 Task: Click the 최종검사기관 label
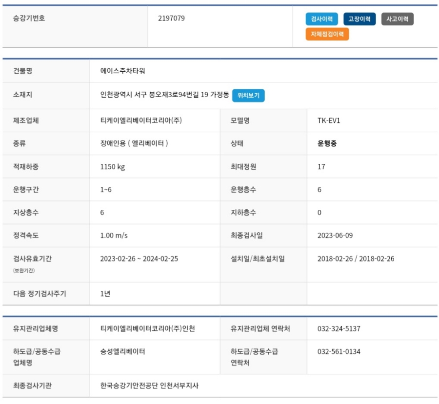click(x=32, y=386)
